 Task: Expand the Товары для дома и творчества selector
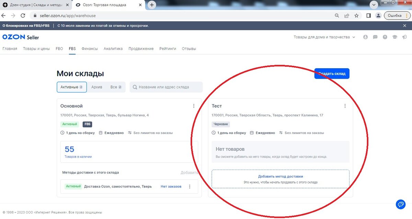coord(324,37)
